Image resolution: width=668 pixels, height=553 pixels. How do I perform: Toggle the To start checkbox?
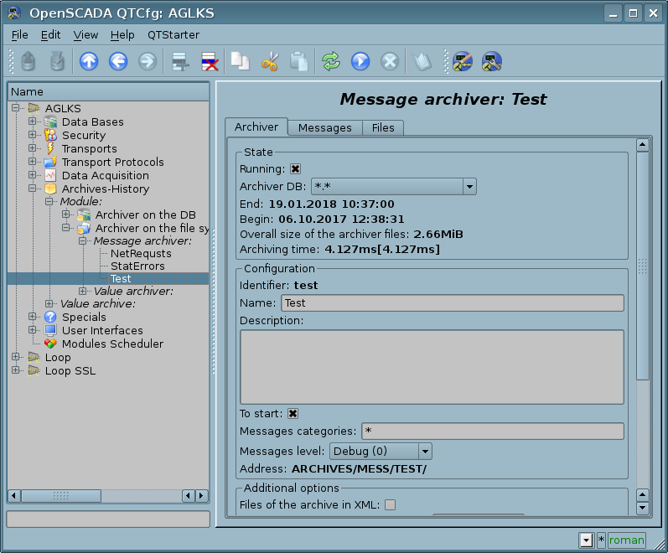click(293, 413)
